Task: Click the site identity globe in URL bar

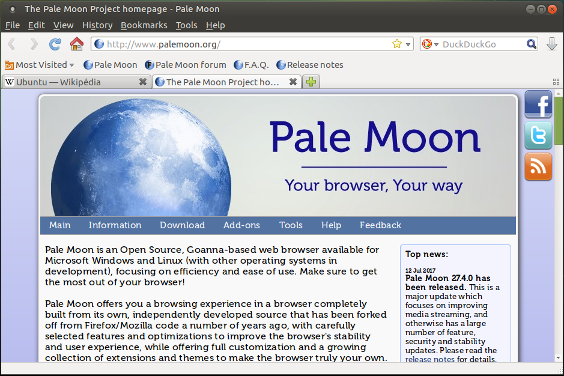Action: coord(99,44)
